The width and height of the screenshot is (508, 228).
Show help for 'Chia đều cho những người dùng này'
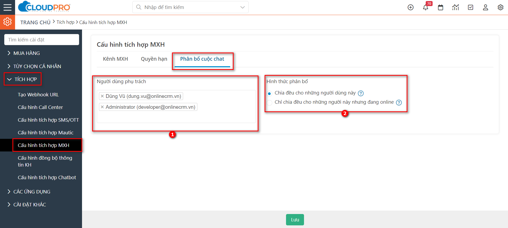tap(361, 93)
